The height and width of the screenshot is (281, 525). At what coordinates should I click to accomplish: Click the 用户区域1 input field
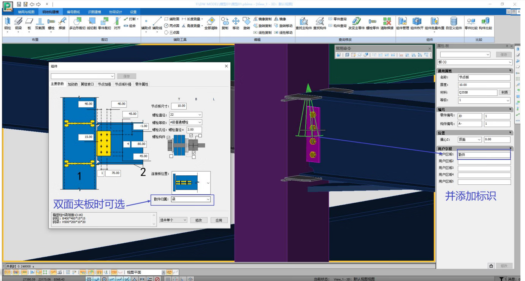pos(484,155)
